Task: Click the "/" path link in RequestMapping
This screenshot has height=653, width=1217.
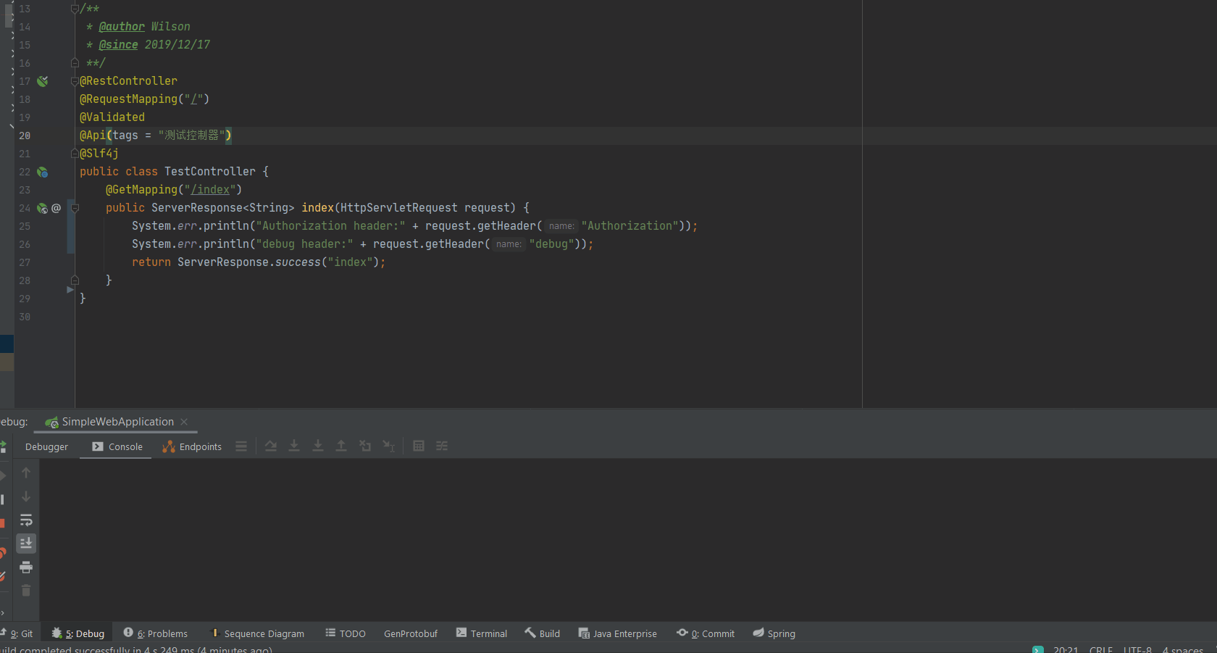Action: pos(194,99)
